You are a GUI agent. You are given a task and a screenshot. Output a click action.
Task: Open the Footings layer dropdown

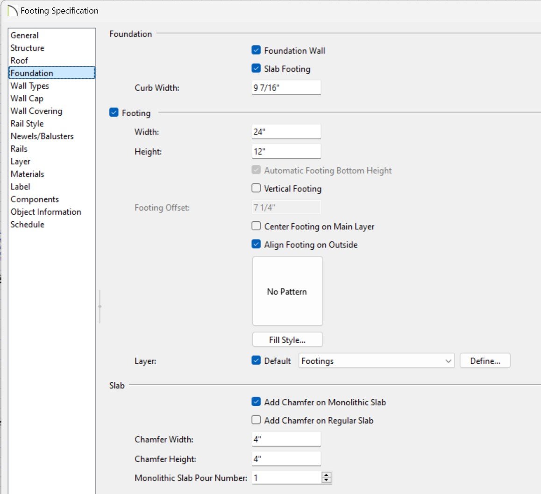[x=376, y=361]
